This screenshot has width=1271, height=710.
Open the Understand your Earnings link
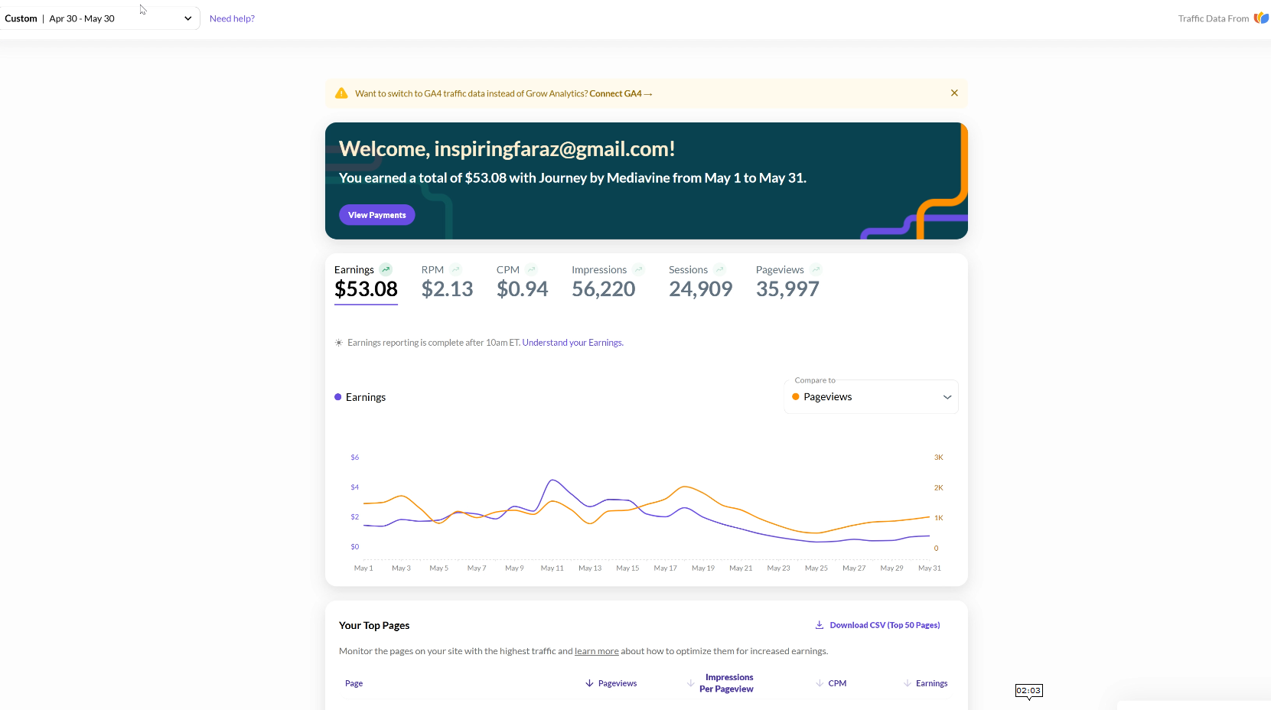coord(572,343)
